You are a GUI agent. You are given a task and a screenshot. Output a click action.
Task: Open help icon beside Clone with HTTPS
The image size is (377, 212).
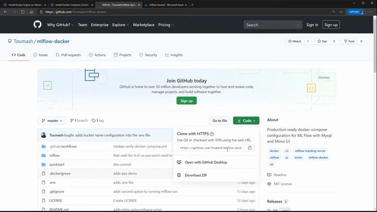212,134
